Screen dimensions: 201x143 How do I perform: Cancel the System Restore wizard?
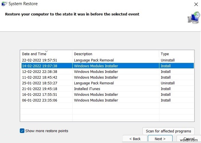pyautogui.click(x=188, y=139)
